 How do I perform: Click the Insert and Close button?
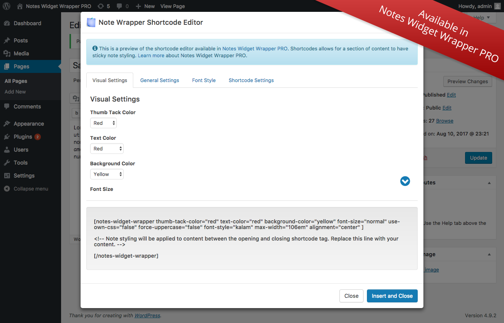pyautogui.click(x=392, y=296)
